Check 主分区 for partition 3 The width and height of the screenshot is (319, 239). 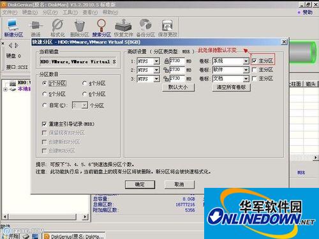point(254,79)
